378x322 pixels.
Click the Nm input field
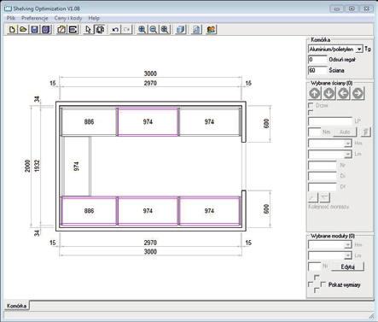314,132
